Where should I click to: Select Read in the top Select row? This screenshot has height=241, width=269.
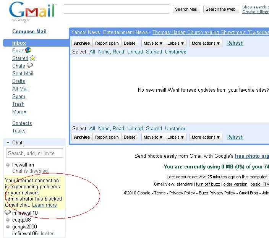click(x=118, y=52)
